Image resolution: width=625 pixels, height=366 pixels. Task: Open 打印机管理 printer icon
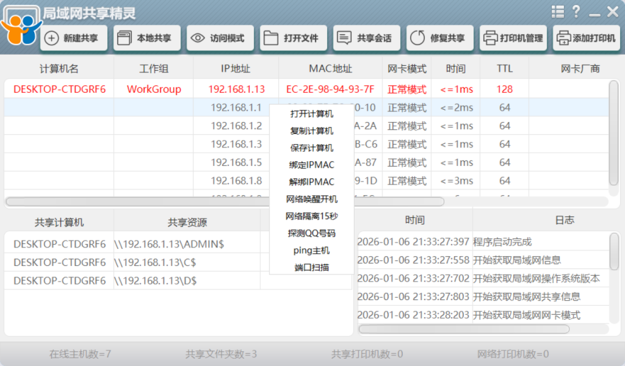(490, 38)
